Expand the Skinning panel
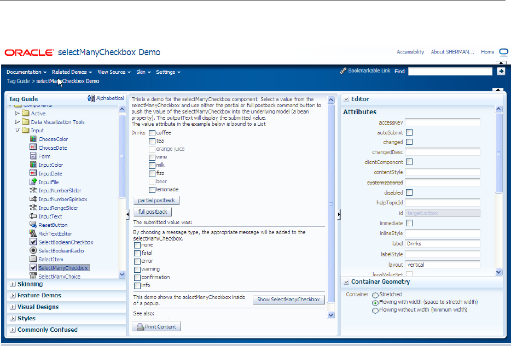This screenshot has height=346, width=511. [x=13, y=284]
